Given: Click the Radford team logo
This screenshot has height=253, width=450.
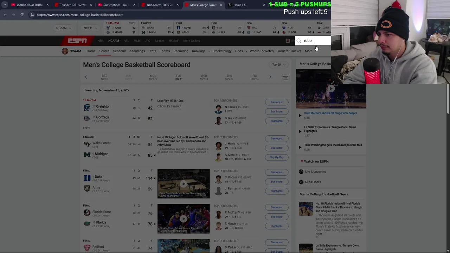Looking at the screenshot, I should [x=87, y=248].
